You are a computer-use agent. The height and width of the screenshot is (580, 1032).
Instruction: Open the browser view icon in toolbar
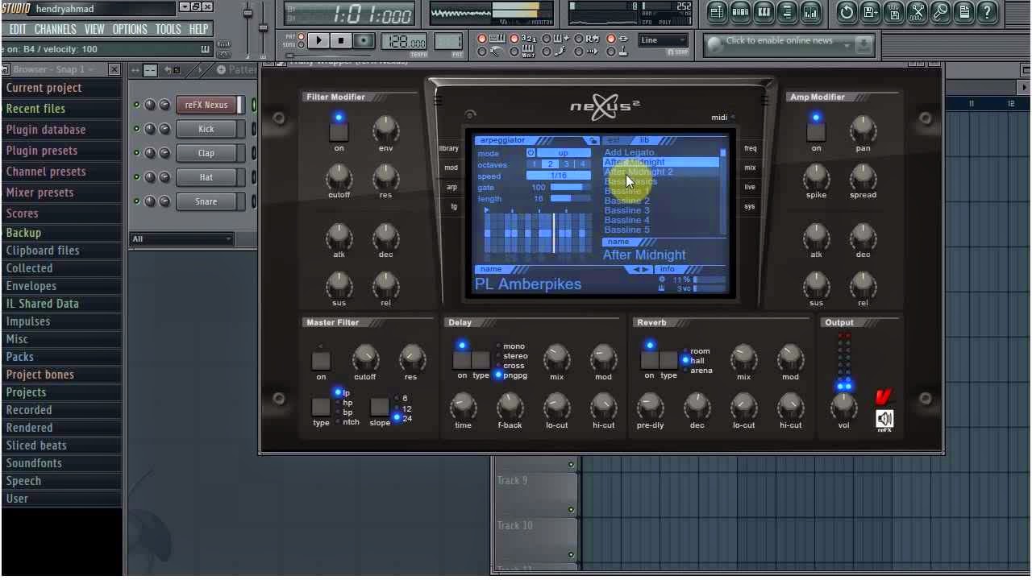point(787,12)
